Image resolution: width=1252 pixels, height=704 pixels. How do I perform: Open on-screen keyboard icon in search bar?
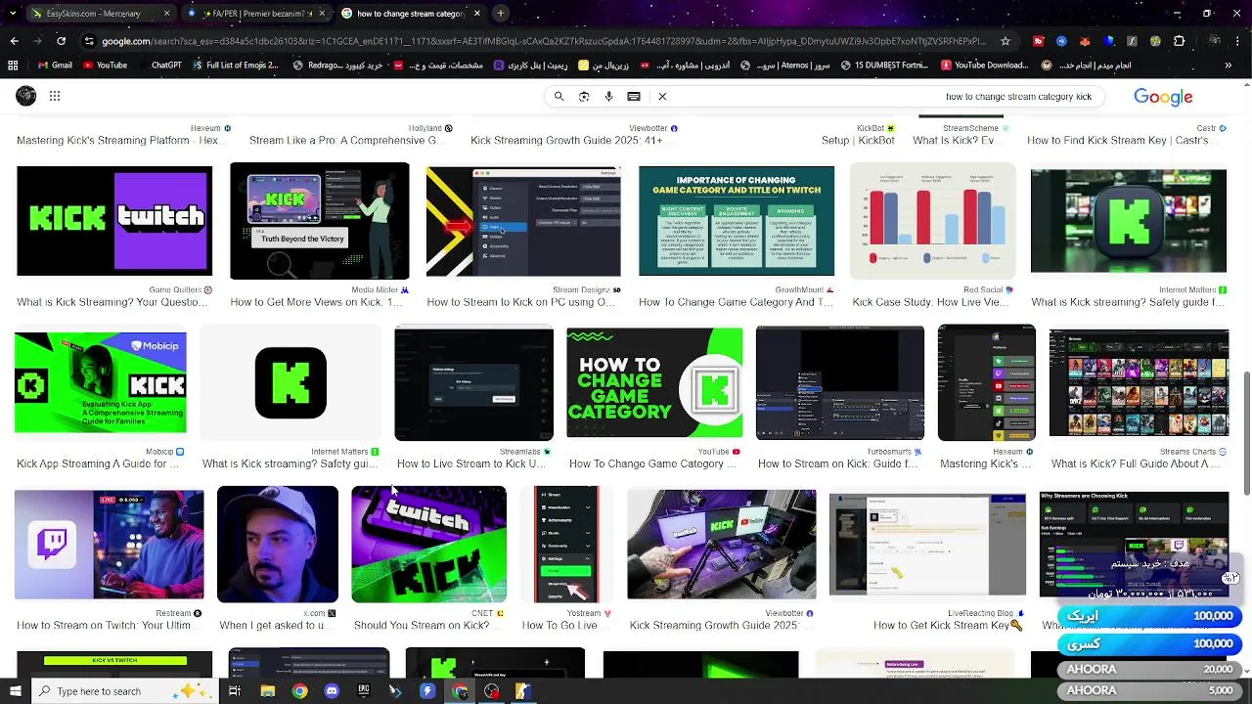[634, 97]
